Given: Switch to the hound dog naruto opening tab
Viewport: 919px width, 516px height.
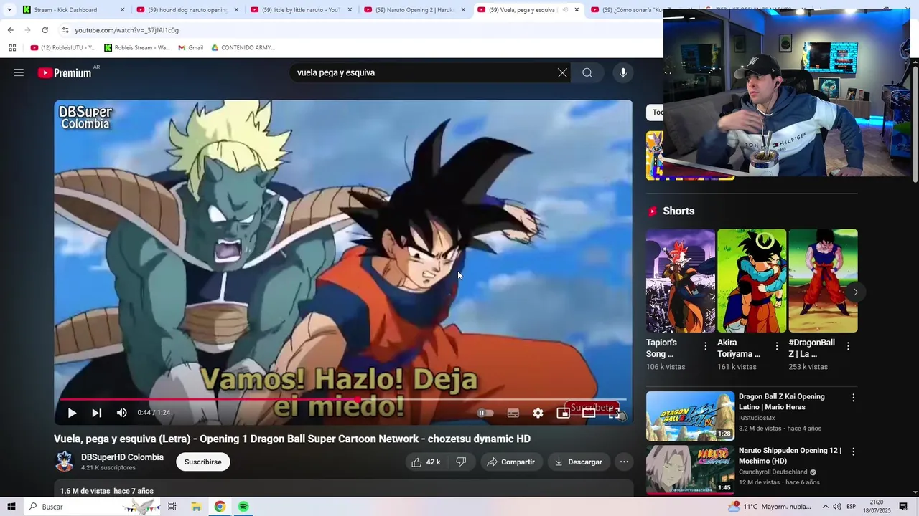Looking at the screenshot, I should pos(187,10).
